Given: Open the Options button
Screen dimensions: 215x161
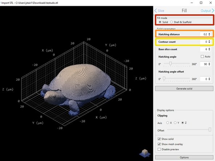Looking at the screenshot, I should coord(184,157).
